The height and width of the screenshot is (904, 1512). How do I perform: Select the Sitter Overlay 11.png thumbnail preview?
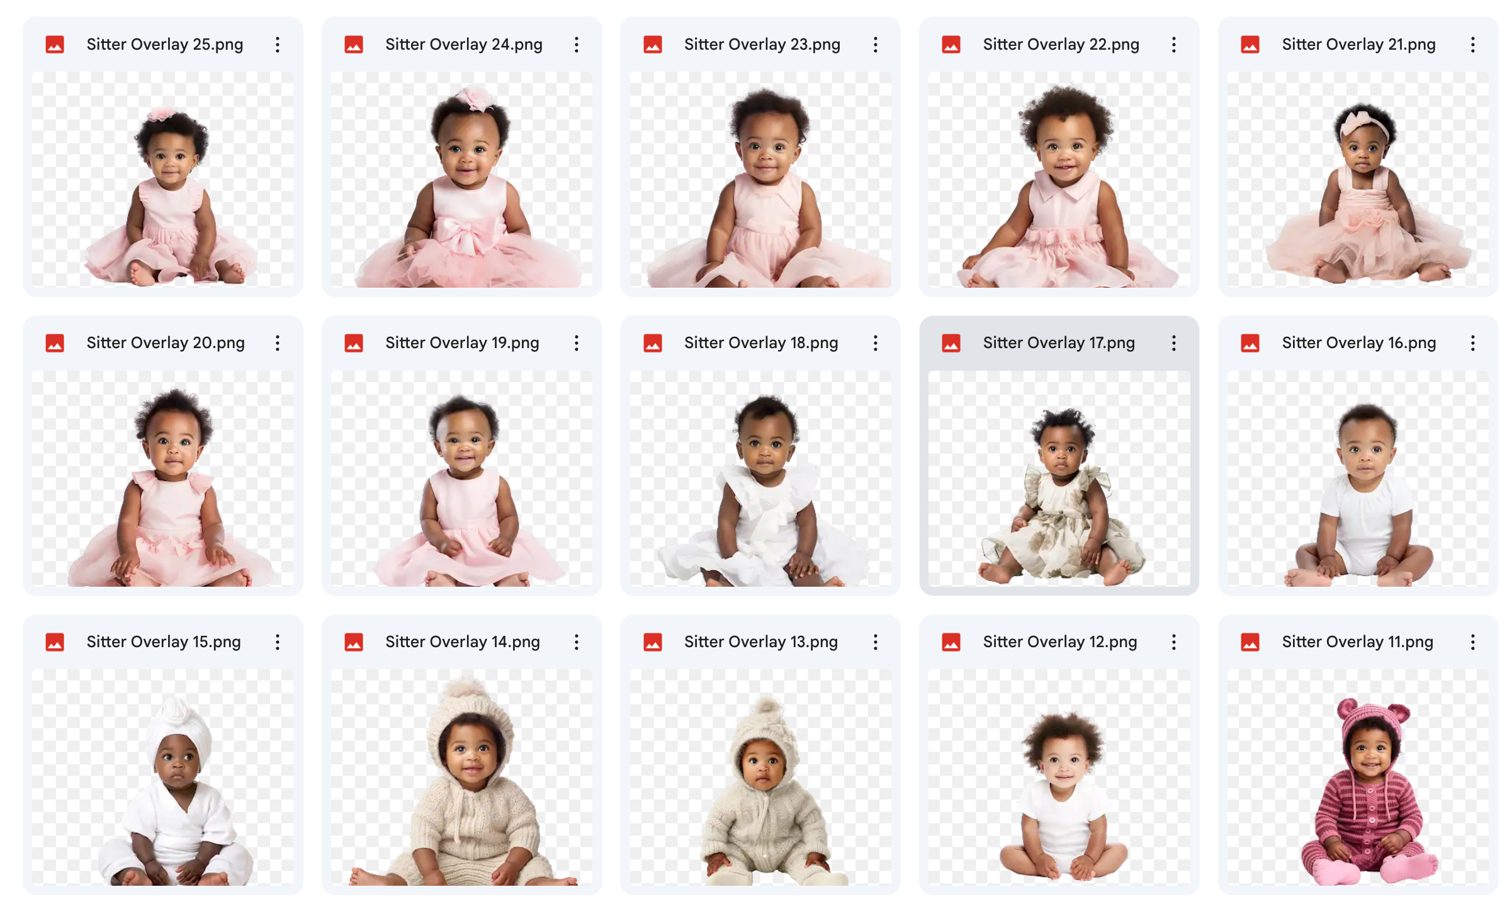(1358, 777)
